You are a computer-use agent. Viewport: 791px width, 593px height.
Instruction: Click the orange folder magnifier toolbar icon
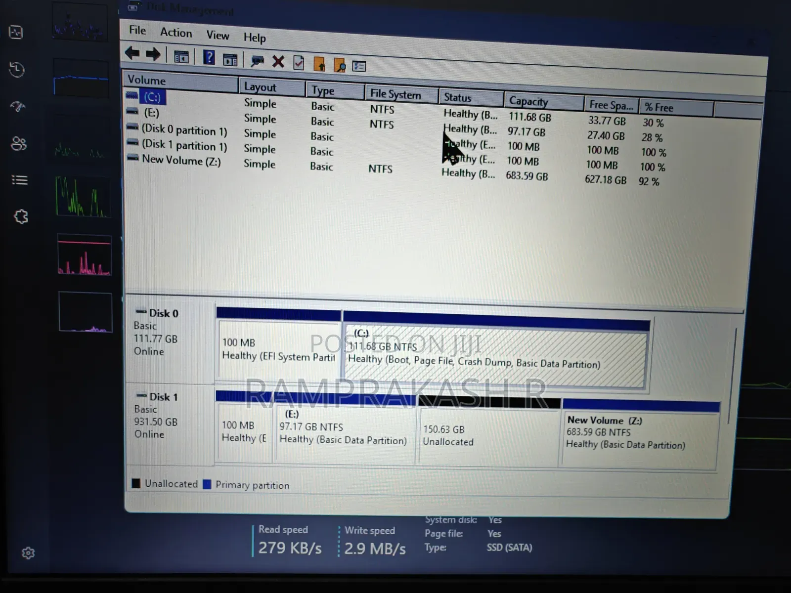(x=340, y=65)
